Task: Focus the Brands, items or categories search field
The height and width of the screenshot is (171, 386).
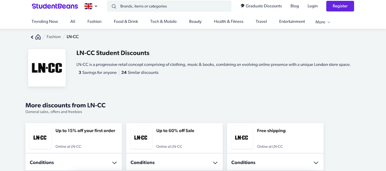Action: [169, 6]
